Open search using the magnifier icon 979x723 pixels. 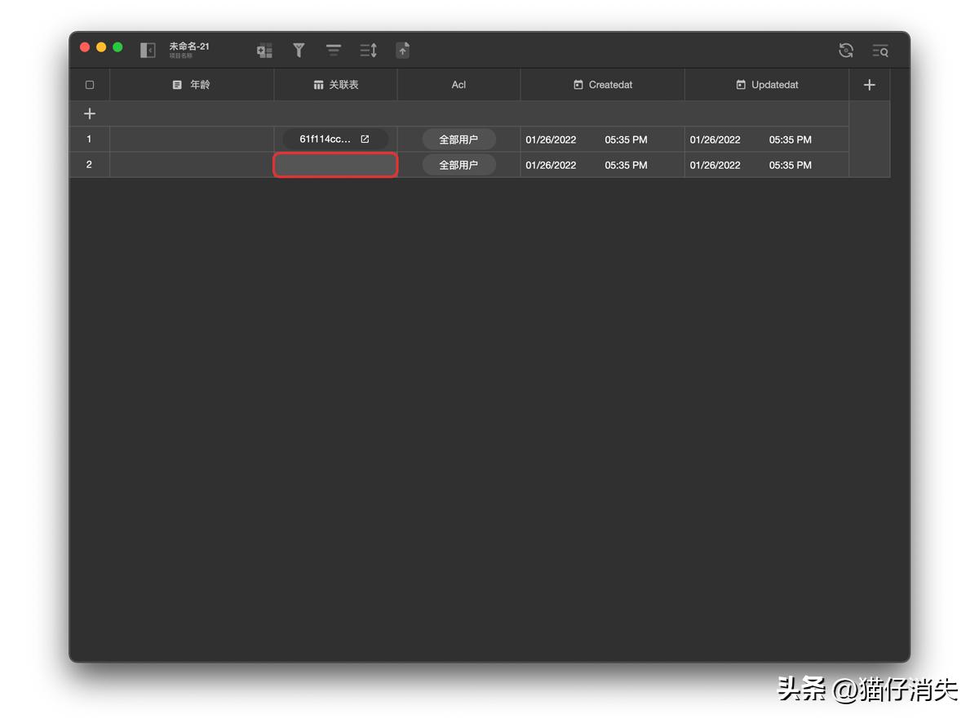tap(880, 50)
